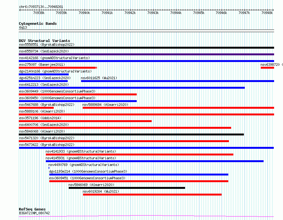283x220 pixels.
Task: Click the red bar under esv3571196
Action: click(85, 121)
